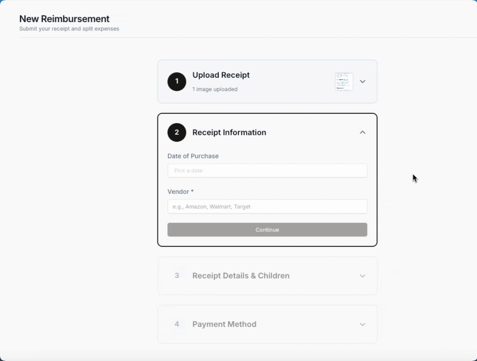Viewport: 477px width, 361px height.
Task: Open the uploaded receipt thumbnail
Action: [x=344, y=82]
